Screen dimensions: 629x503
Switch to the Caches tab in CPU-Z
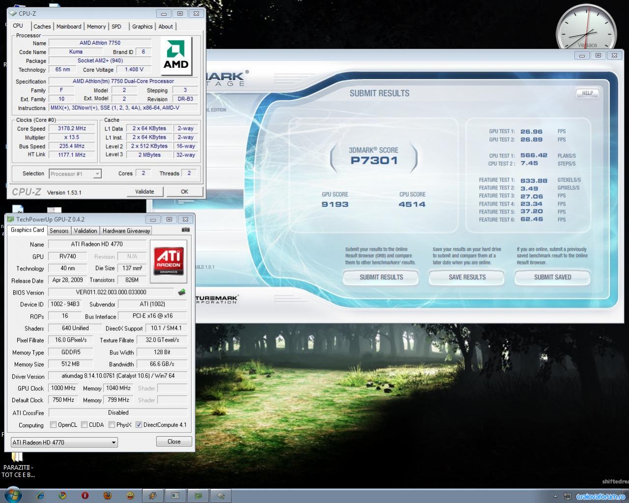42,27
